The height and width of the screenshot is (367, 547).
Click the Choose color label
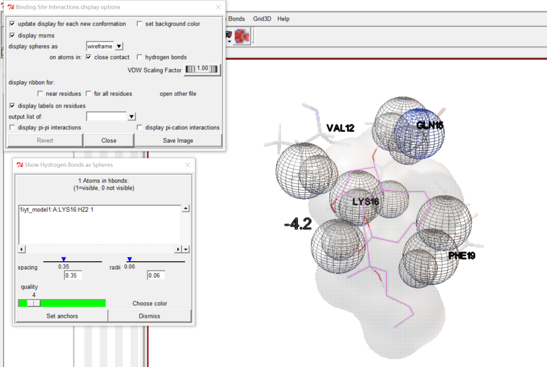[x=149, y=304]
